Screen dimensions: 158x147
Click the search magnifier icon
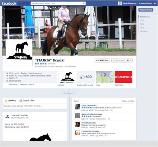tap(84, 3)
